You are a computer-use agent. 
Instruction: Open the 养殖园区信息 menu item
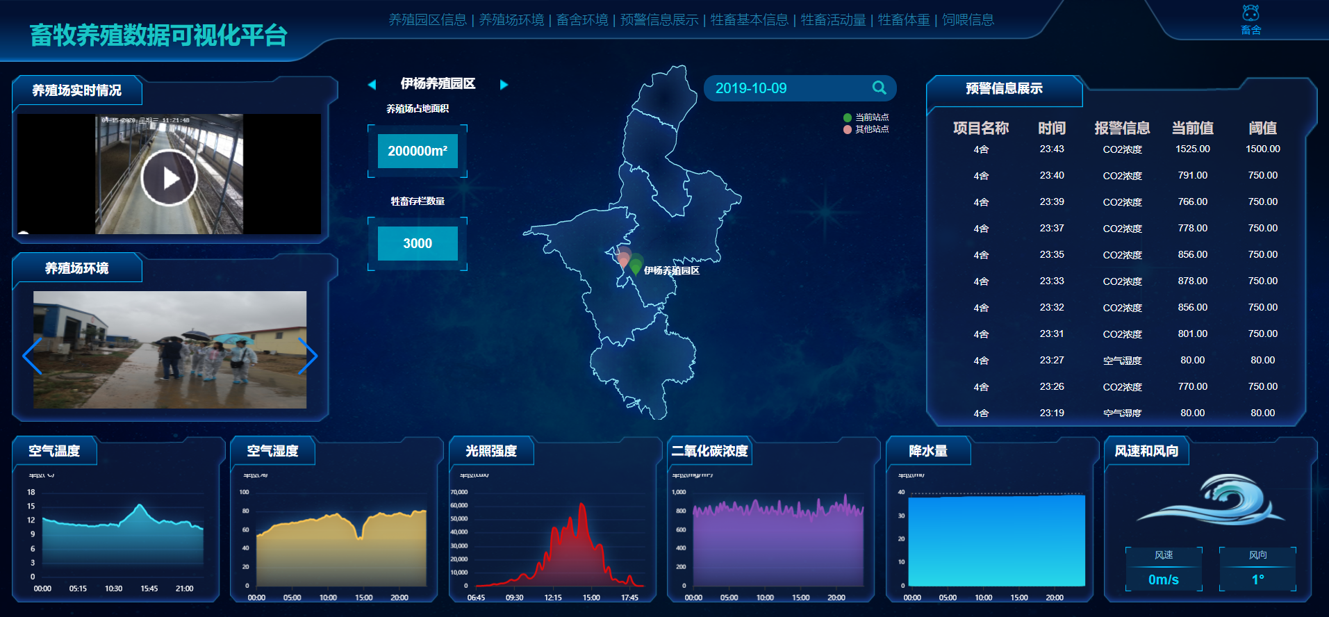[427, 20]
